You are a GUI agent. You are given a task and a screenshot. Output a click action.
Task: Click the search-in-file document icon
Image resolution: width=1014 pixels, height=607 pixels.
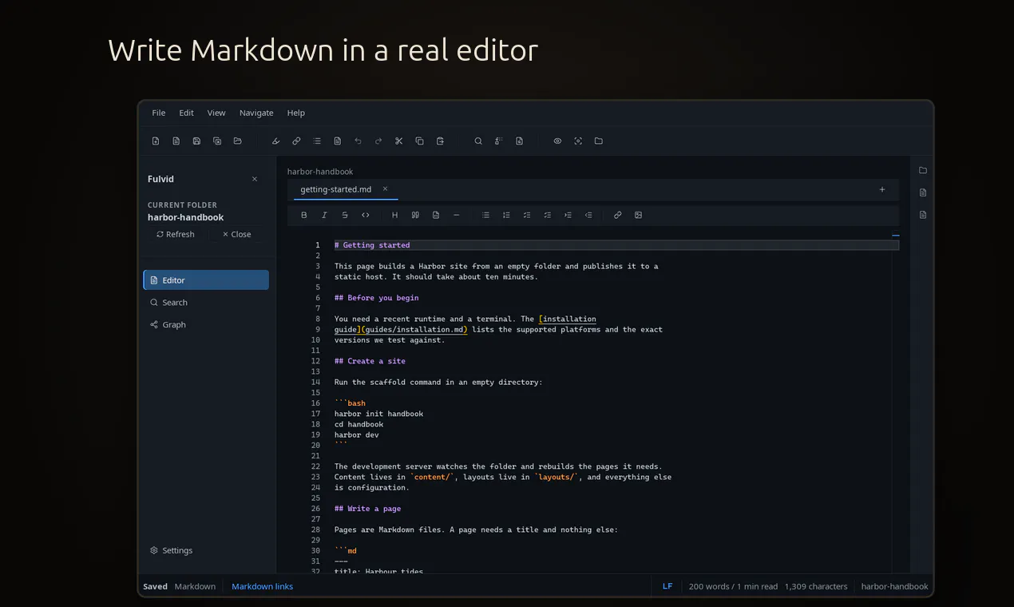pos(519,141)
